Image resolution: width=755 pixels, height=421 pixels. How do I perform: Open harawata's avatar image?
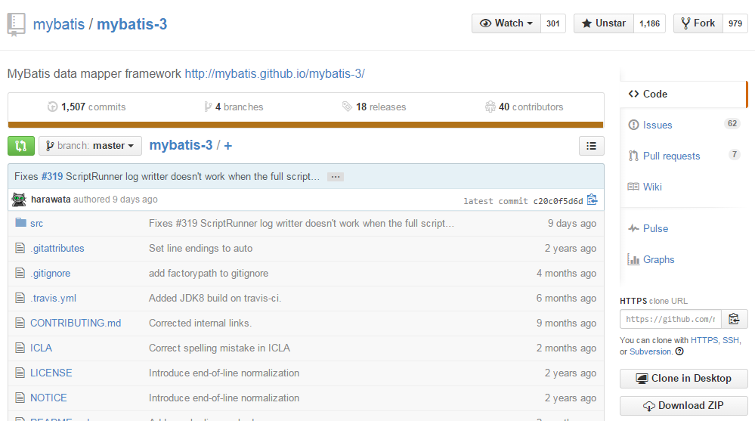pos(19,200)
